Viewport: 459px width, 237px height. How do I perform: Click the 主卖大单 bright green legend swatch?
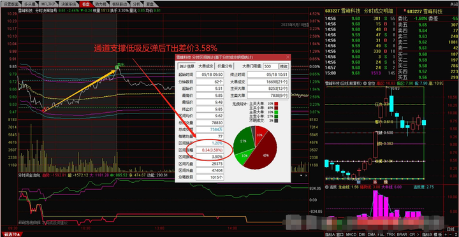pyautogui.click(x=276, y=111)
